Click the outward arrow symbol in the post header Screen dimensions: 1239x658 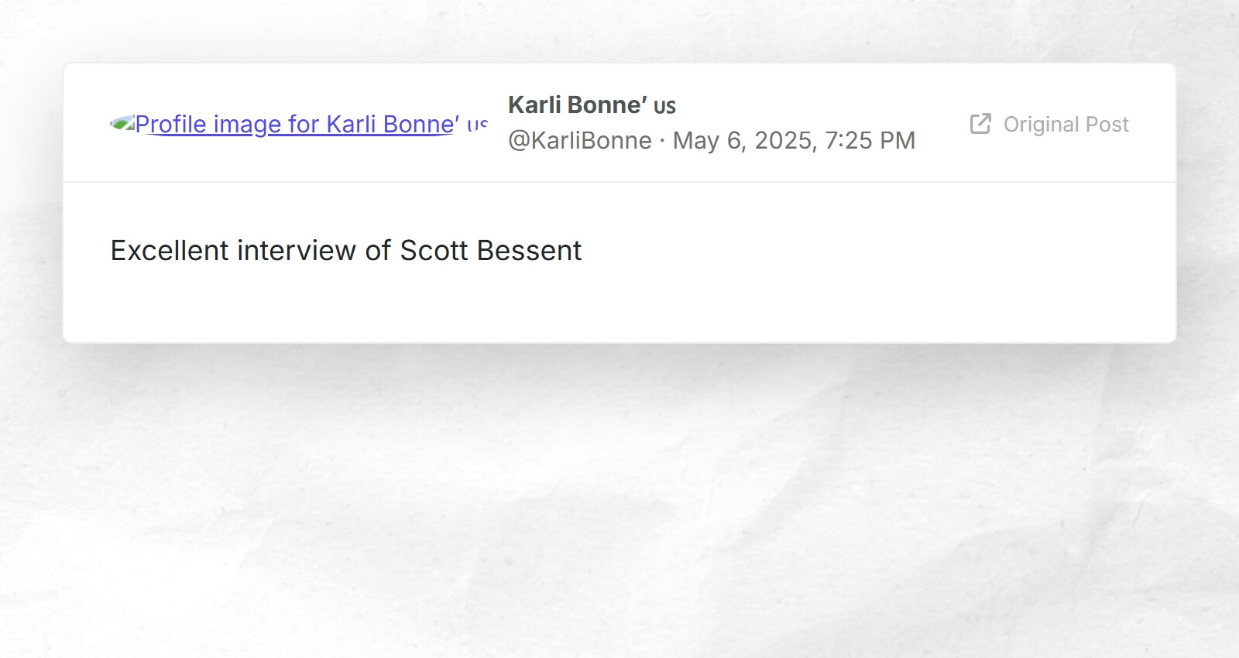(984, 118)
